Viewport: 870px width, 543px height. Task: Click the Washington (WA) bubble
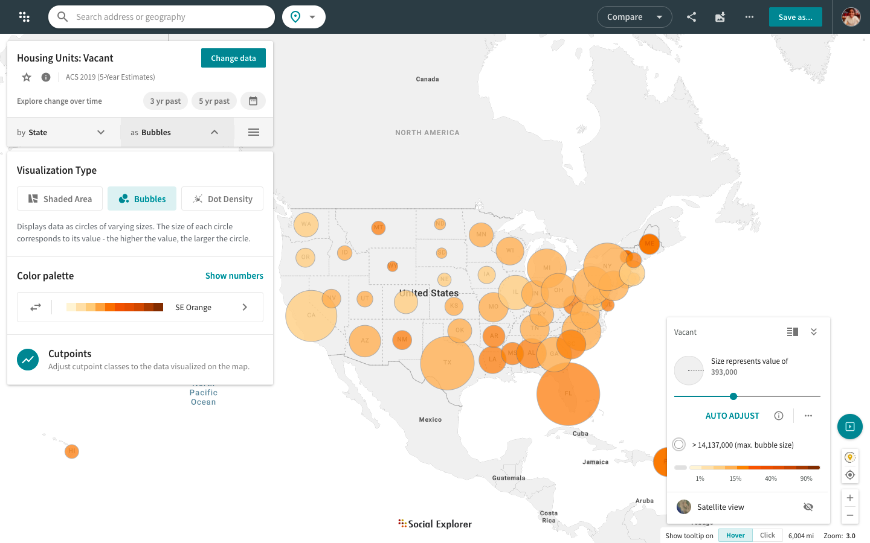(306, 224)
